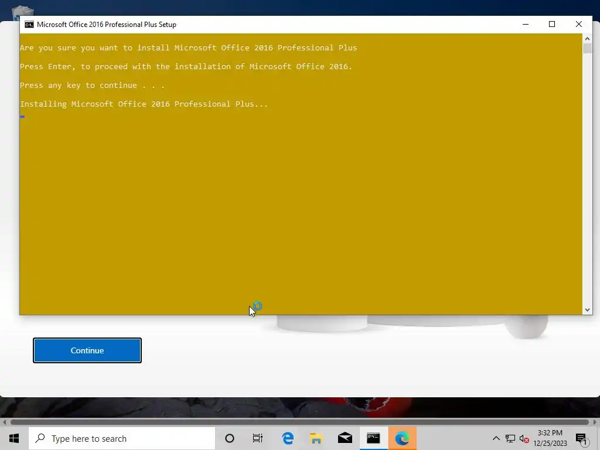
Task: Open the network status tray icon
Action: click(x=510, y=438)
